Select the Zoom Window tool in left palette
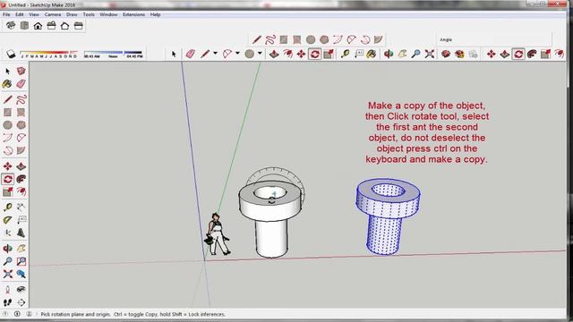Image resolution: width=573 pixels, height=322 pixels. pyautogui.click(x=21, y=261)
